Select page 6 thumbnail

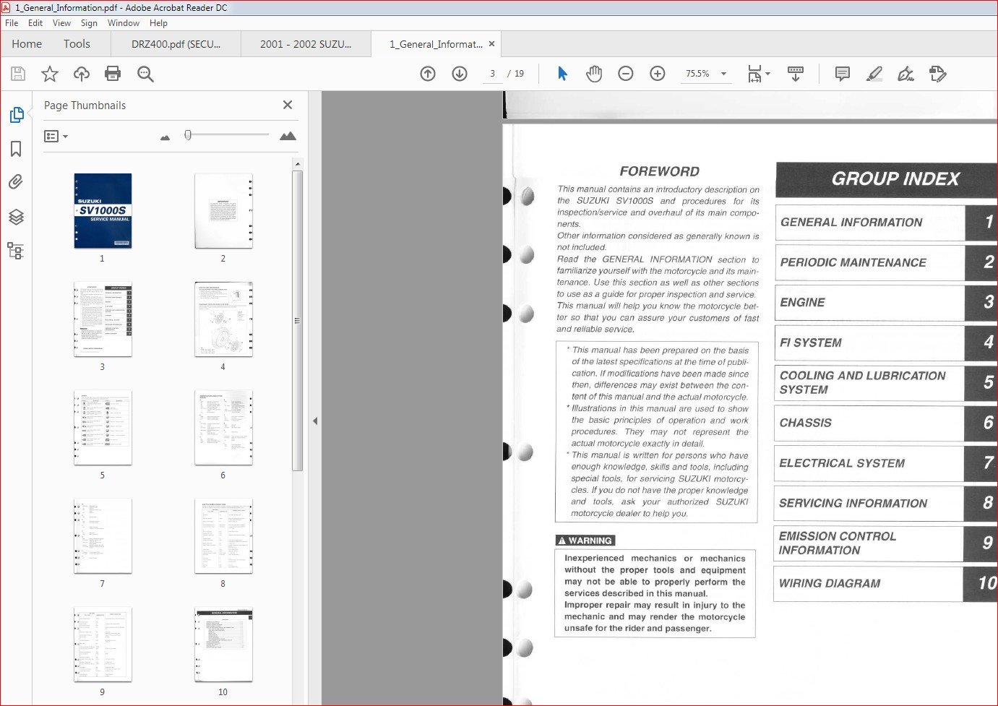223,428
